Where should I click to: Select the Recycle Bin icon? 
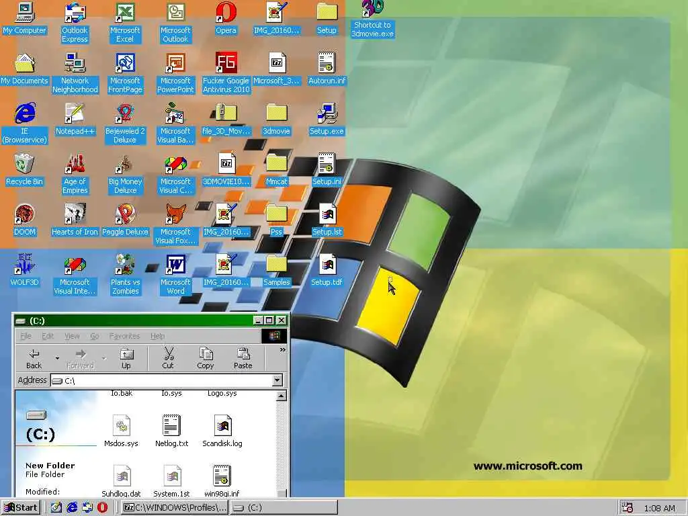pos(25,169)
